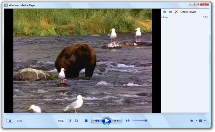
Task: Toggle repeat mode on
Action: point(76,121)
